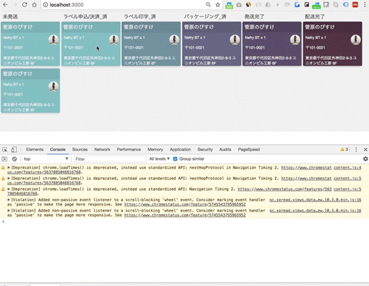
Task: Click the avatar on the 配送完了 card
Action: tap(356, 40)
